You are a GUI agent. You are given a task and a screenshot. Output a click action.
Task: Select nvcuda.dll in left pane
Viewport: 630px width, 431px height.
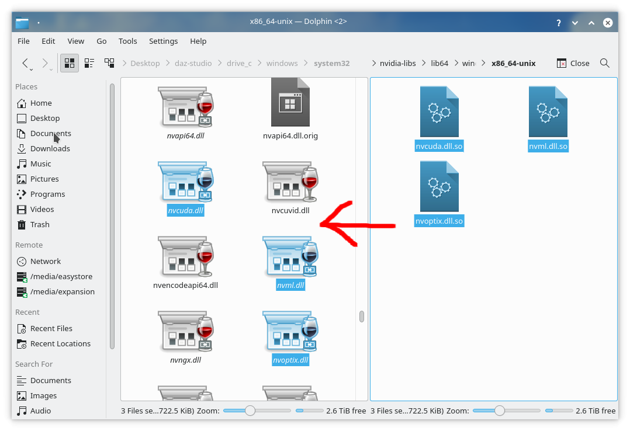coord(186,182)
